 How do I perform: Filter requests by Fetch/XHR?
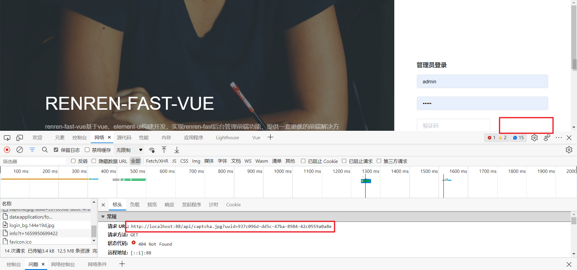157,161
